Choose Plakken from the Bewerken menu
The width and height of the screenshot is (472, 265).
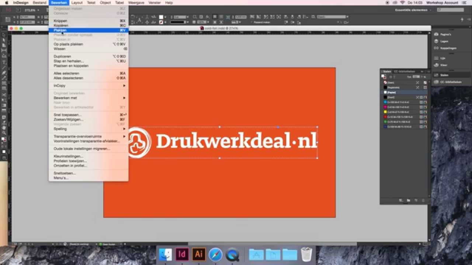coord(88,30)
